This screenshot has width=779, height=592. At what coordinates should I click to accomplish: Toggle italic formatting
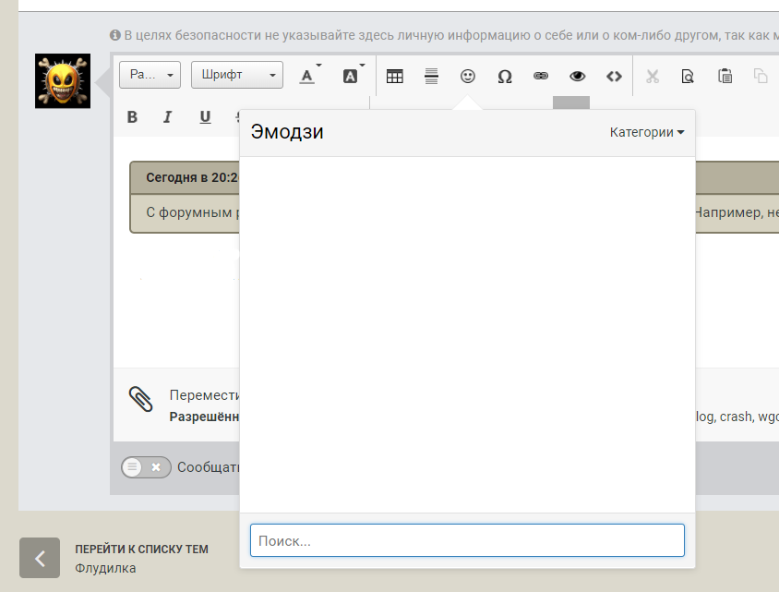pos(168,116)
